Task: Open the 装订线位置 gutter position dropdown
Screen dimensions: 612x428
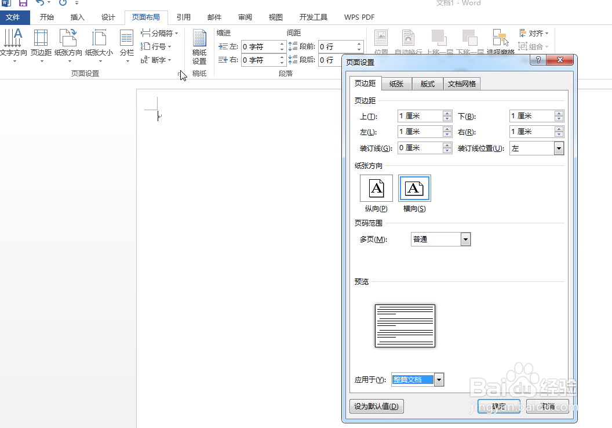Action: (559, 148)
